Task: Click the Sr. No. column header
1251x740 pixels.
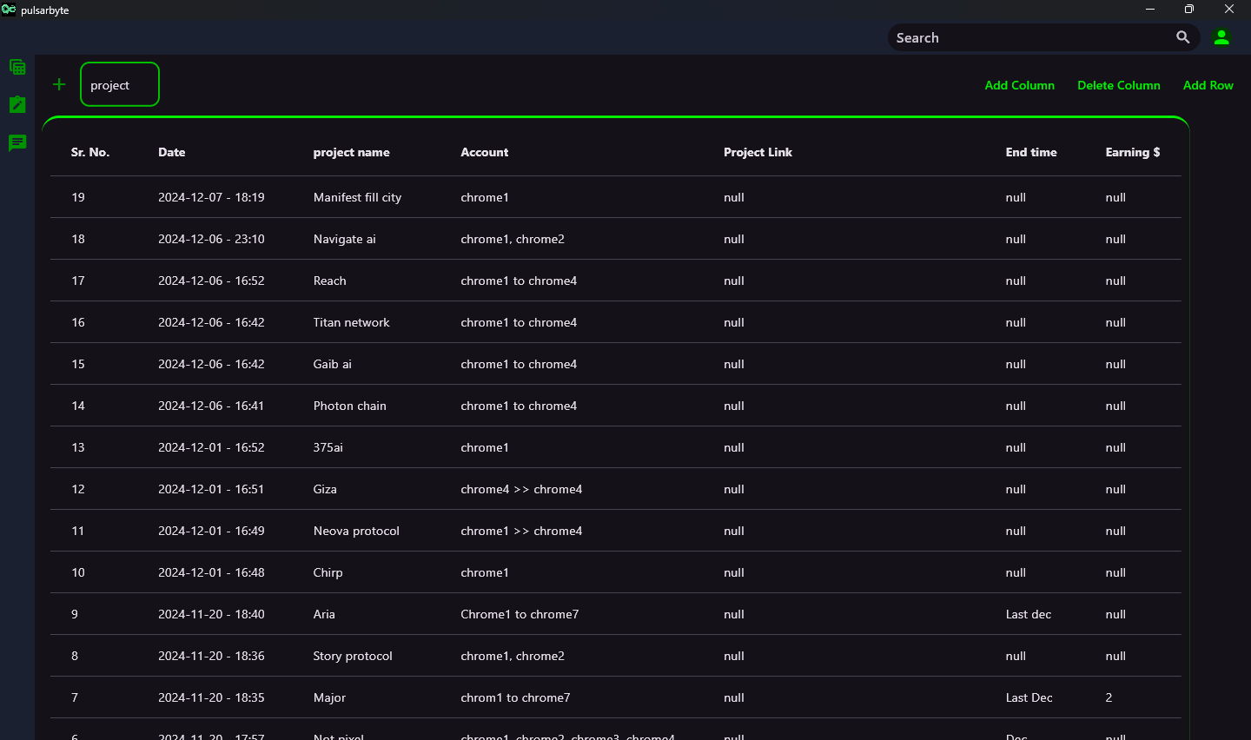Action: click(x=90, y=152)
